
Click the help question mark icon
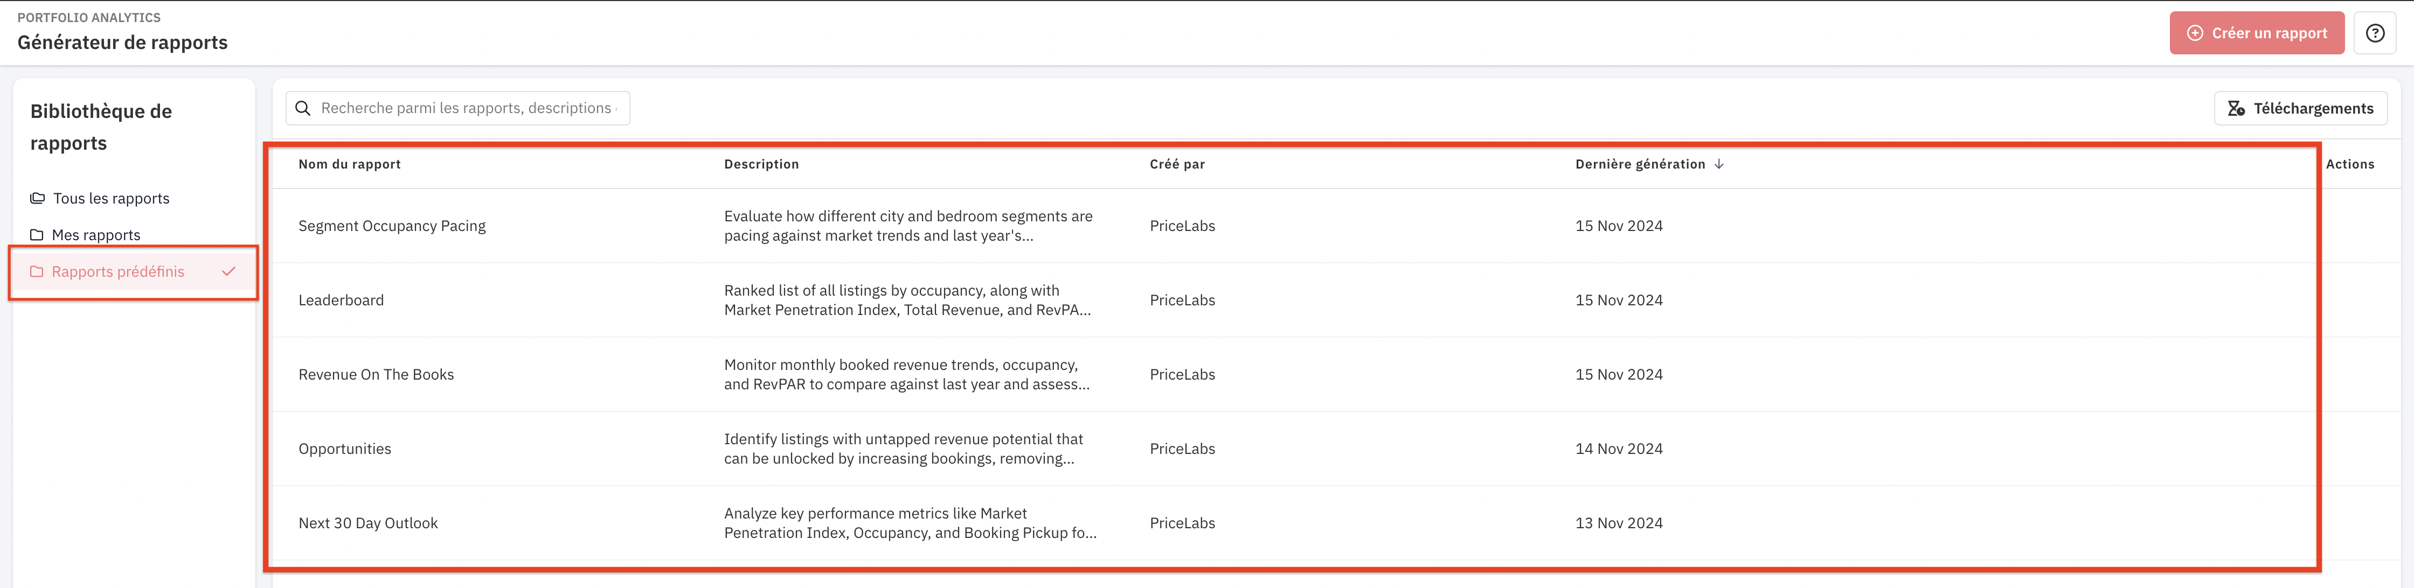pyautogui.click(x=2375, y=33)
